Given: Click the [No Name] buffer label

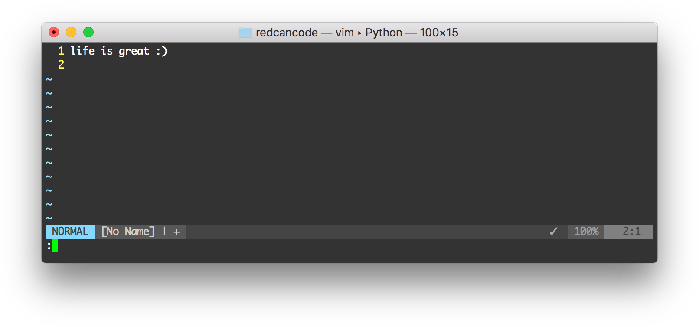Looking at the screenshot, I should [128, 232].
